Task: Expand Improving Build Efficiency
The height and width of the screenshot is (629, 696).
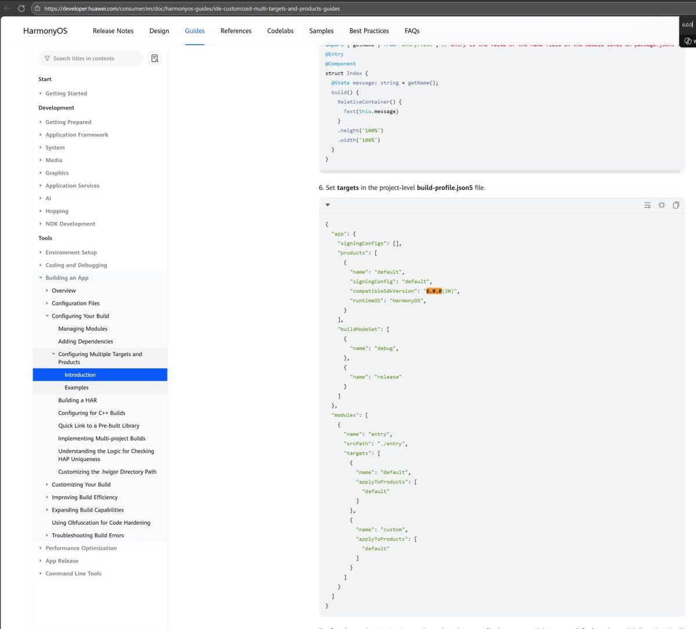Action: [x=84, y=497]
